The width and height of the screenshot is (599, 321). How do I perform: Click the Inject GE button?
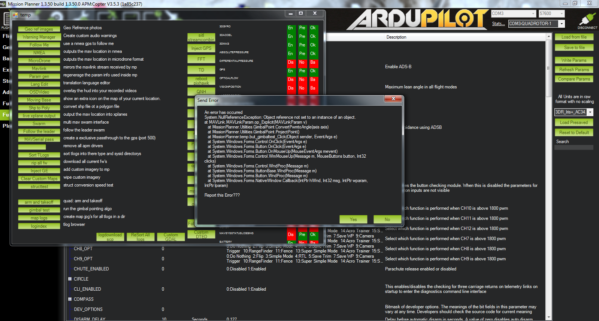[x=39, y=171]
